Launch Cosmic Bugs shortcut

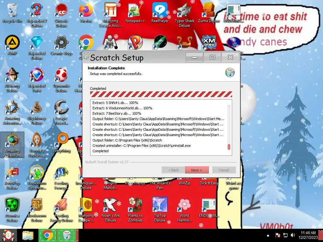coord(62,45)
